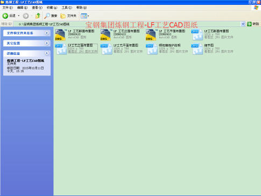Open the 编辑 menu
Image resolution: width=261 pixels, height=196 pixels.
(x=22, y=8)
